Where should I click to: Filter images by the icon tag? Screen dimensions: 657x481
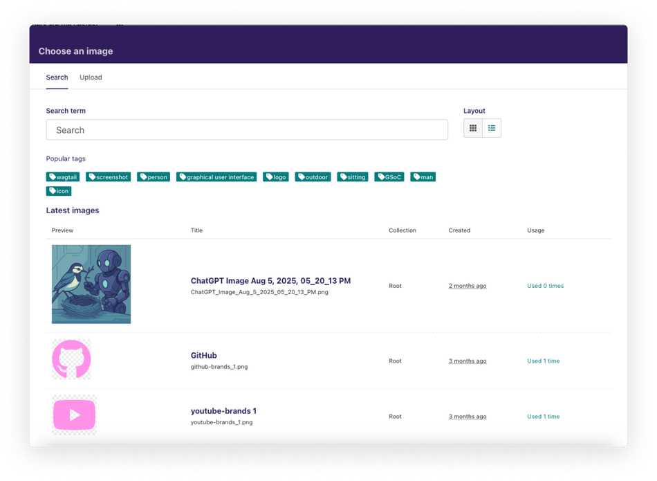58,191
